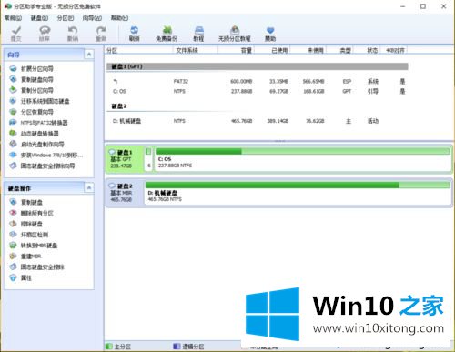Collapse the 向导 wizard panel
The width and height of the screenshot is (455, 352).
pos(89,55)
